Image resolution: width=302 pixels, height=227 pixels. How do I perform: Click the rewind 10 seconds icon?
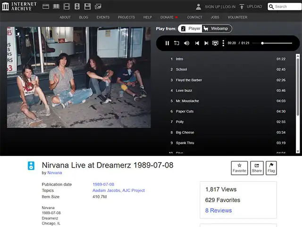[x=176, y=43]
